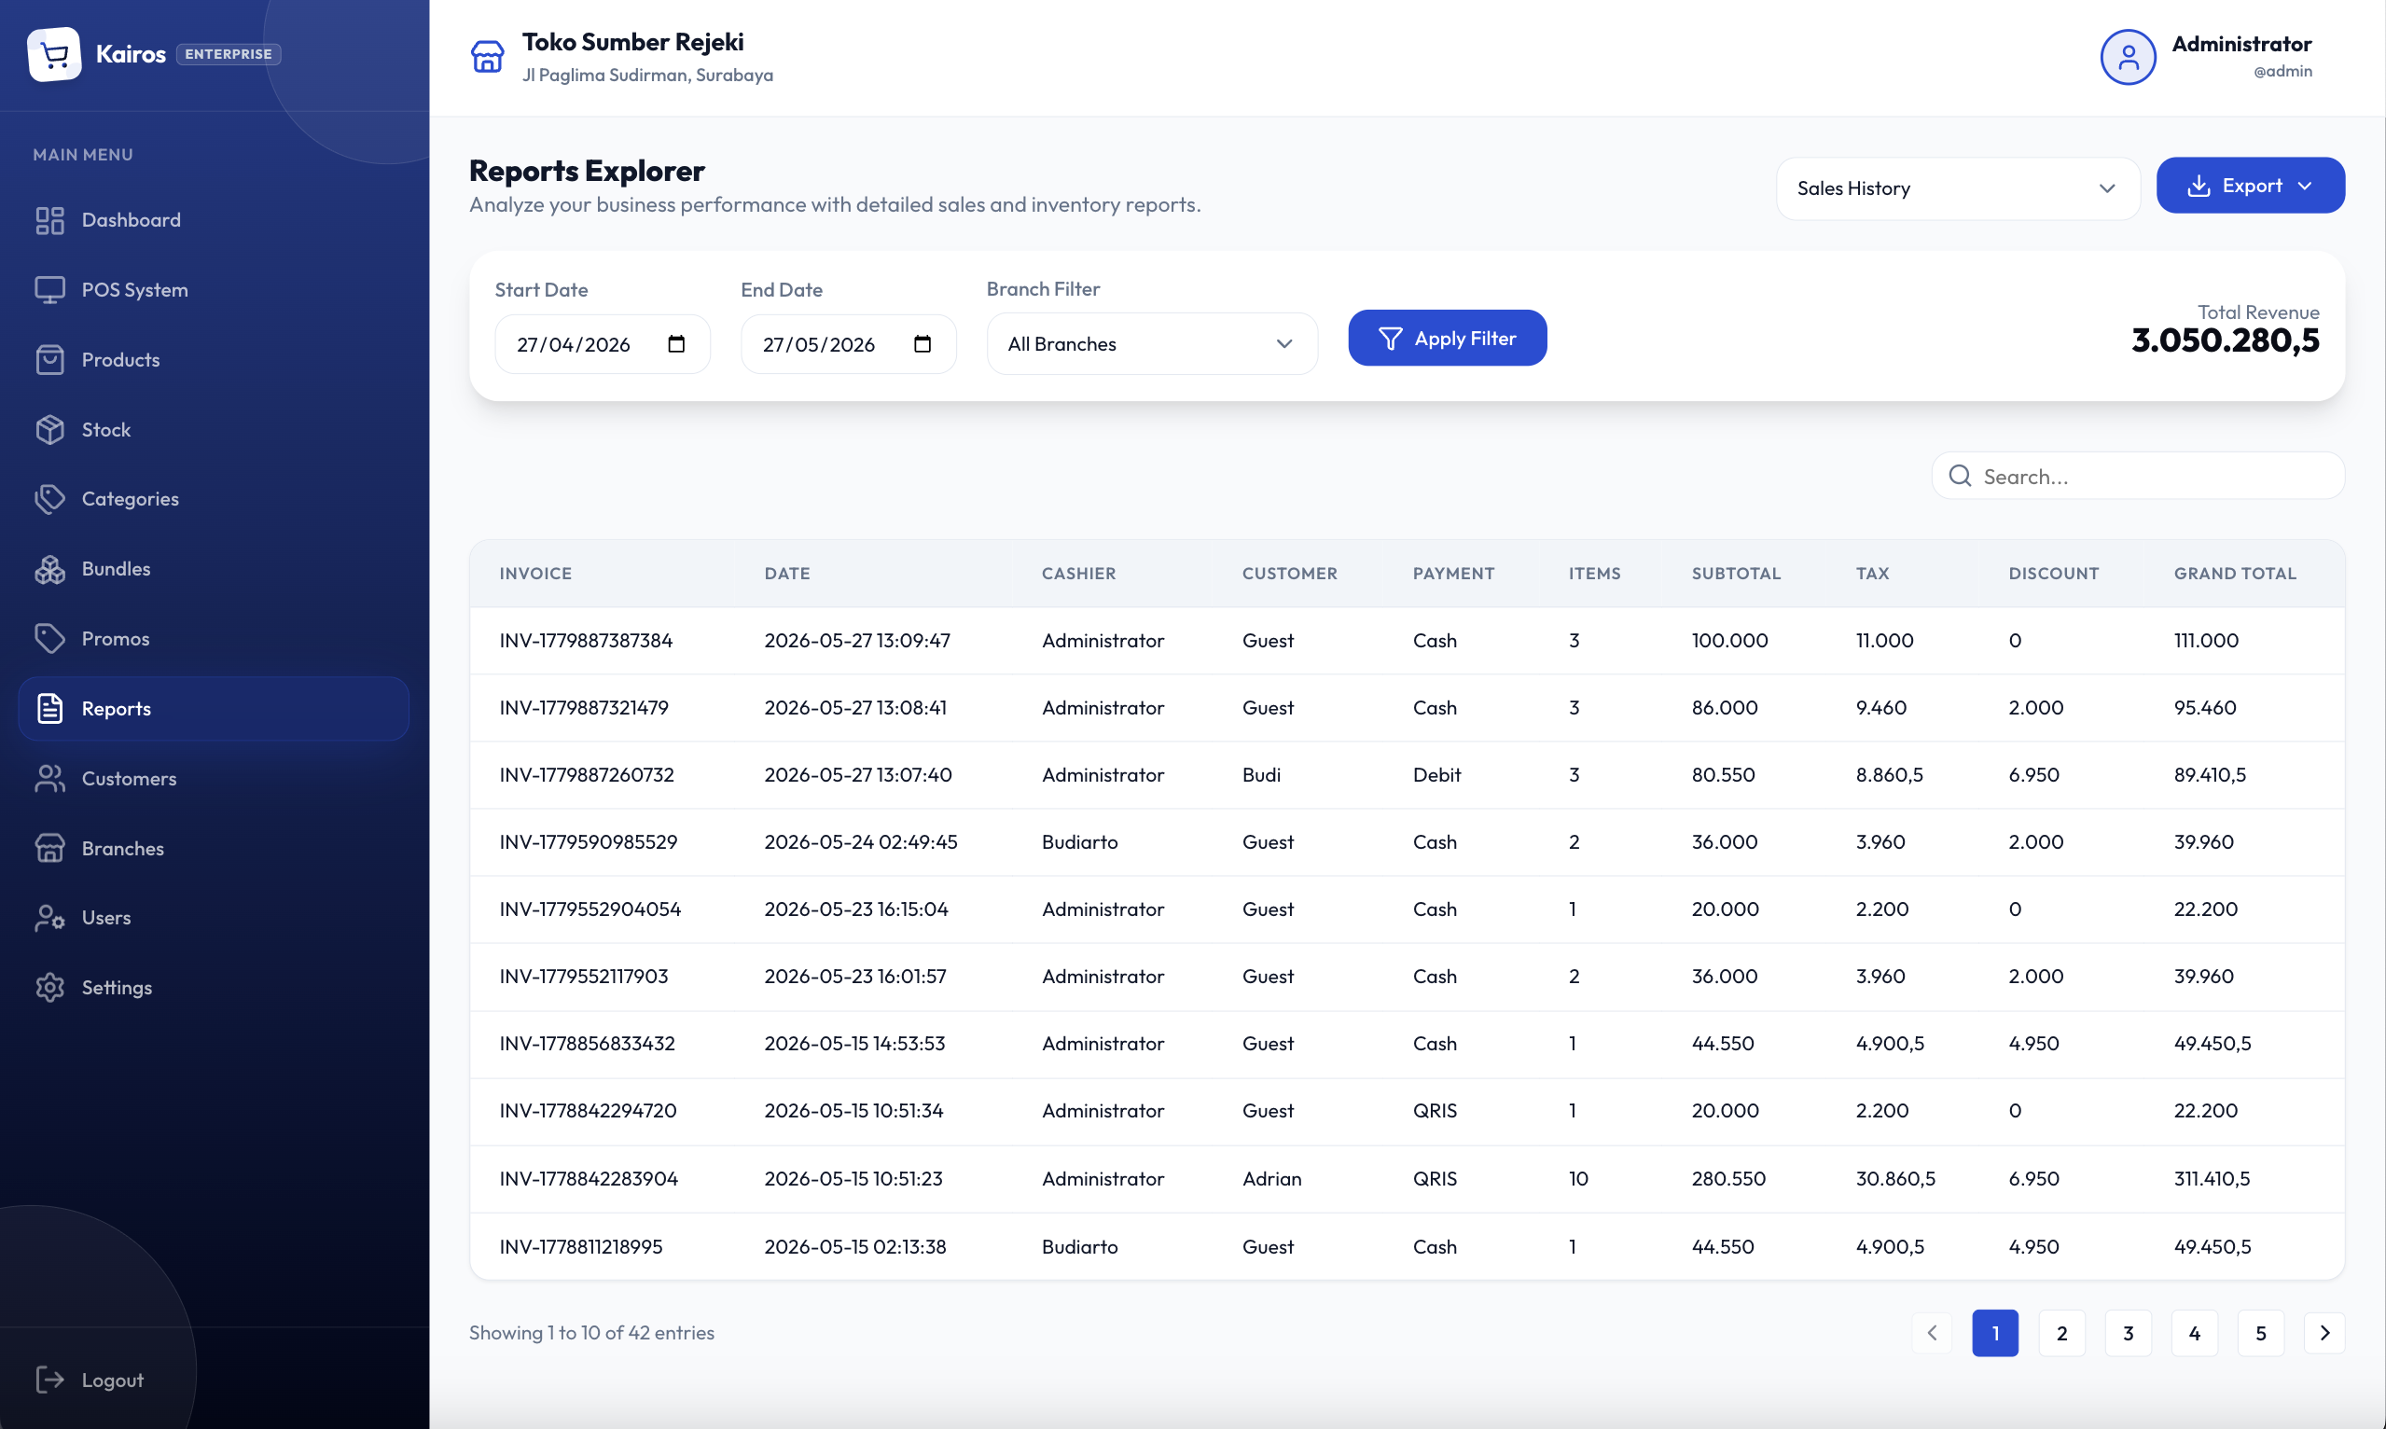The width and height of the screenshot is (2386, 1429).
Task: Click the Administrator account name
Action: [2240, 44]
